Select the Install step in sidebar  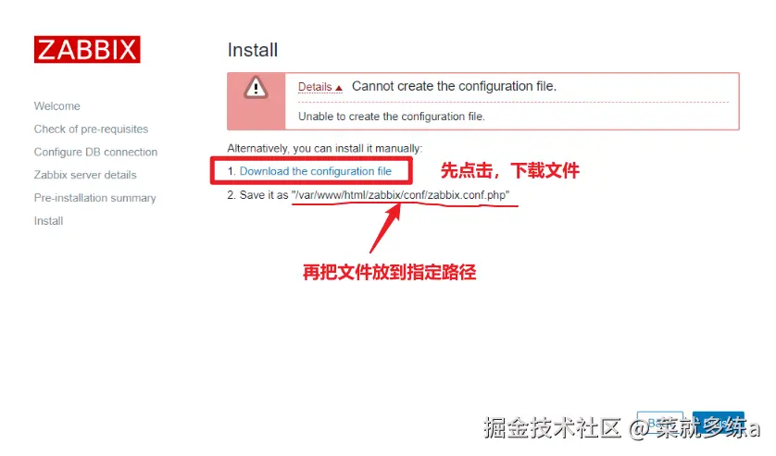(x=48, y=221)
